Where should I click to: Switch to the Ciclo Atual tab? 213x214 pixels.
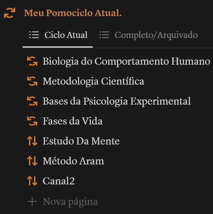coord(58,35)
